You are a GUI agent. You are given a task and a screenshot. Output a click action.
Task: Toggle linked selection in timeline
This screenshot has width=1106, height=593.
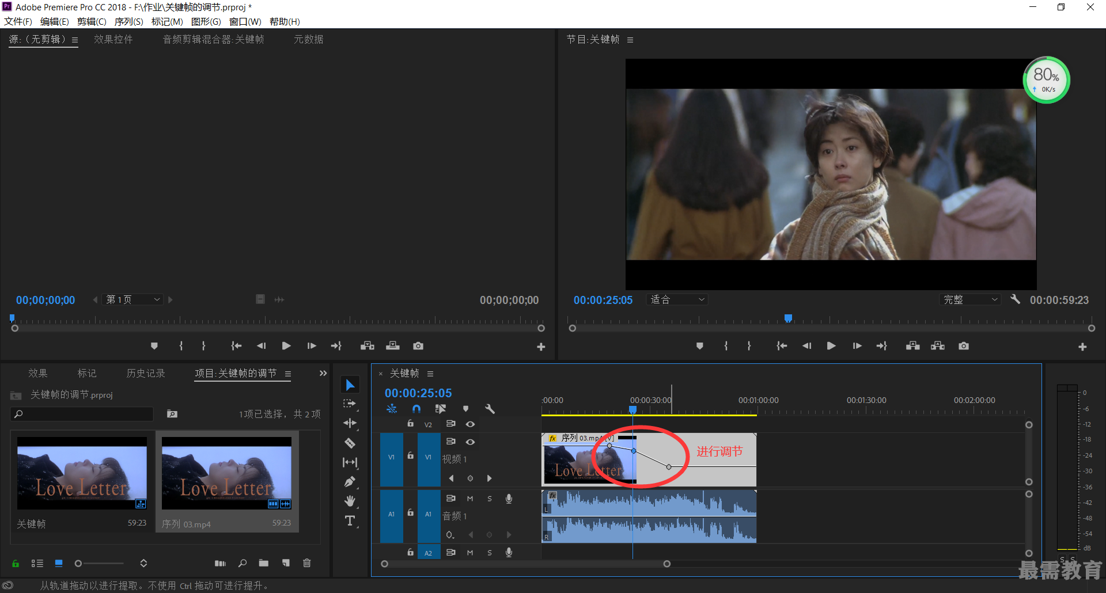(441, 409)
